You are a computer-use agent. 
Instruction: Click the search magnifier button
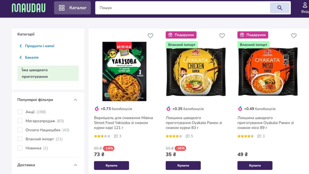click(x=280, y=8)
